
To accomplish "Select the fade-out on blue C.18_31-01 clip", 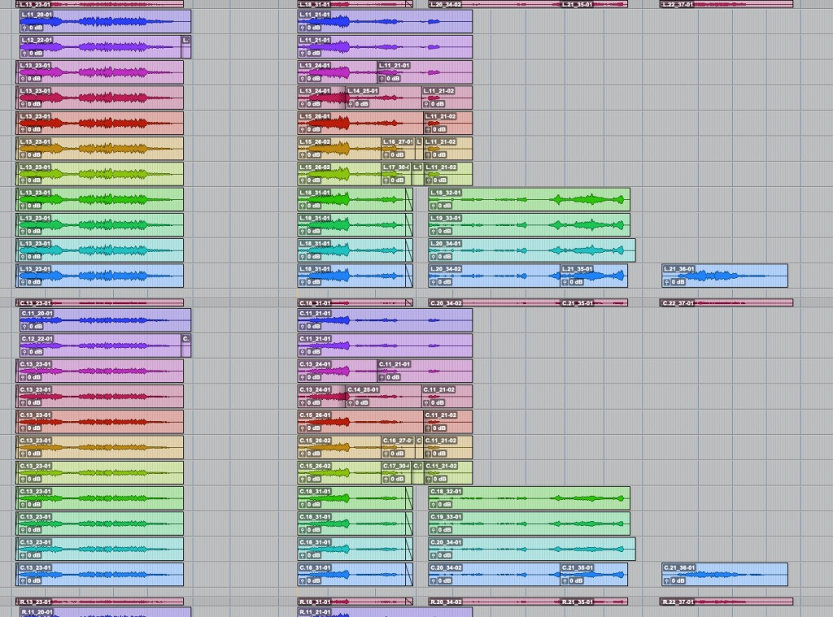I will [x=408, y=575].
